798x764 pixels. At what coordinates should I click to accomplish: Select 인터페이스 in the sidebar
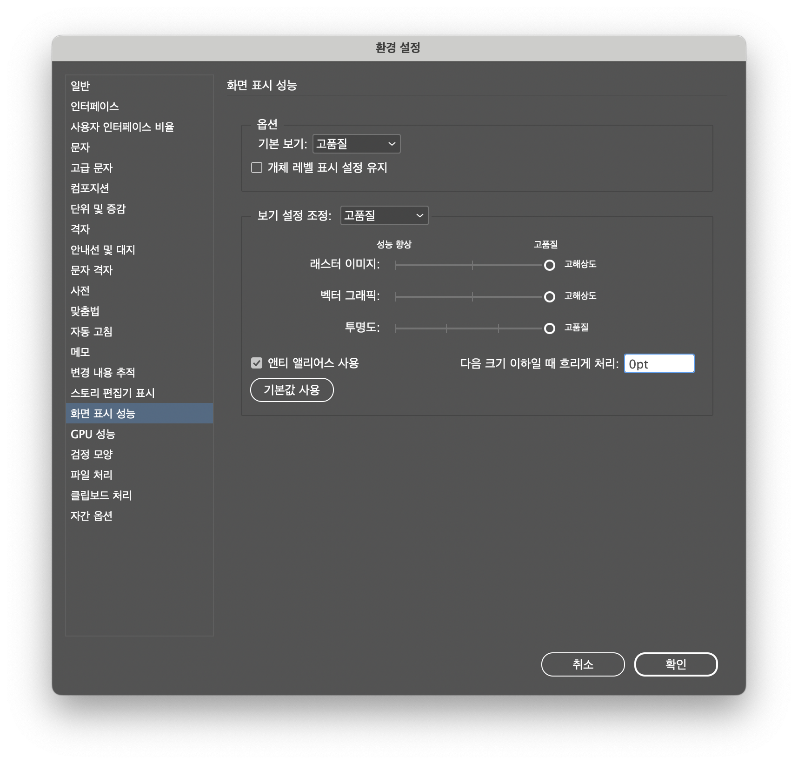[139, 106]
